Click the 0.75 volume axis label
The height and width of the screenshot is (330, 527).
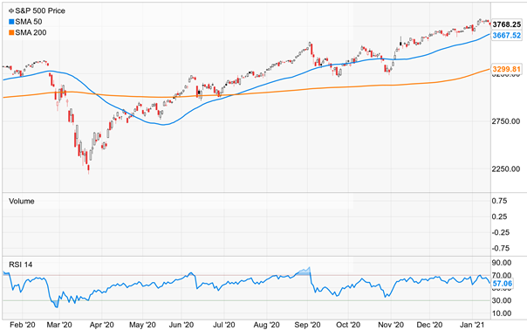(499, 201)
